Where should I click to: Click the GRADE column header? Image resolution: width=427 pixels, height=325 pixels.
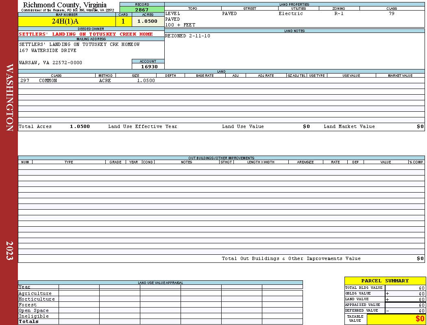tap(115, 162)
